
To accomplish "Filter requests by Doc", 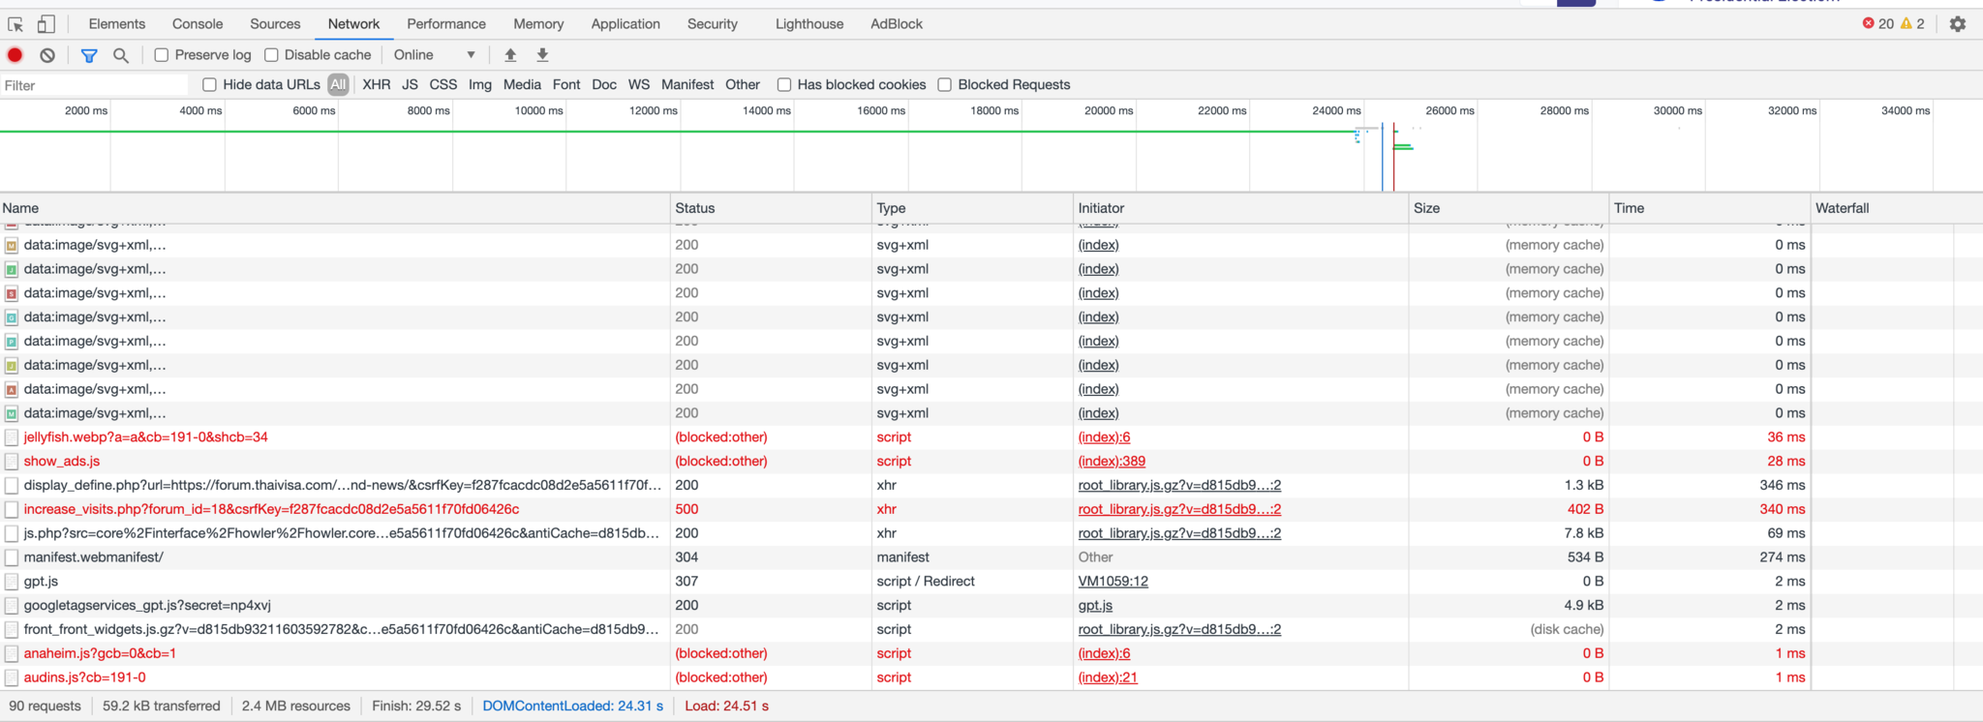I will [604, 85].
